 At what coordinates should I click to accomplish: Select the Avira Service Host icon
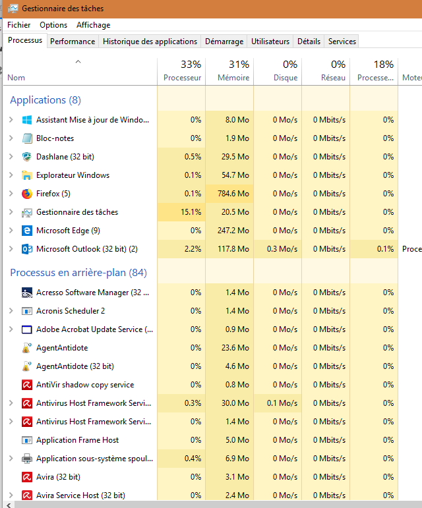27,495
